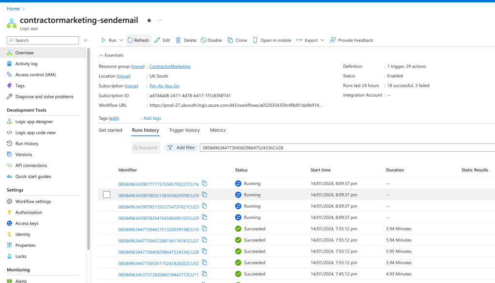Click the Export toolbar button
Screen dimensions: 495x283
click(307, 41)
